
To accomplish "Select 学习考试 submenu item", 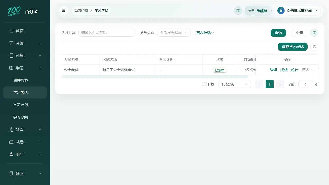I will (25, 92).
